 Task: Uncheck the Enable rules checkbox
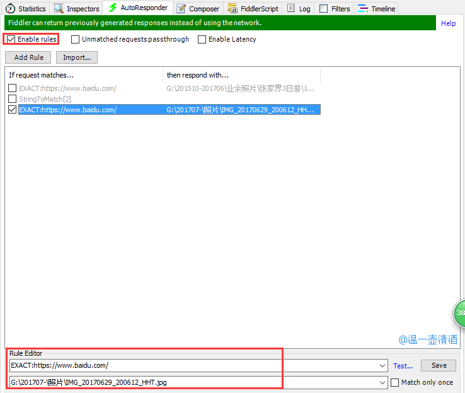pyautogui.click(x=11, y=39)
